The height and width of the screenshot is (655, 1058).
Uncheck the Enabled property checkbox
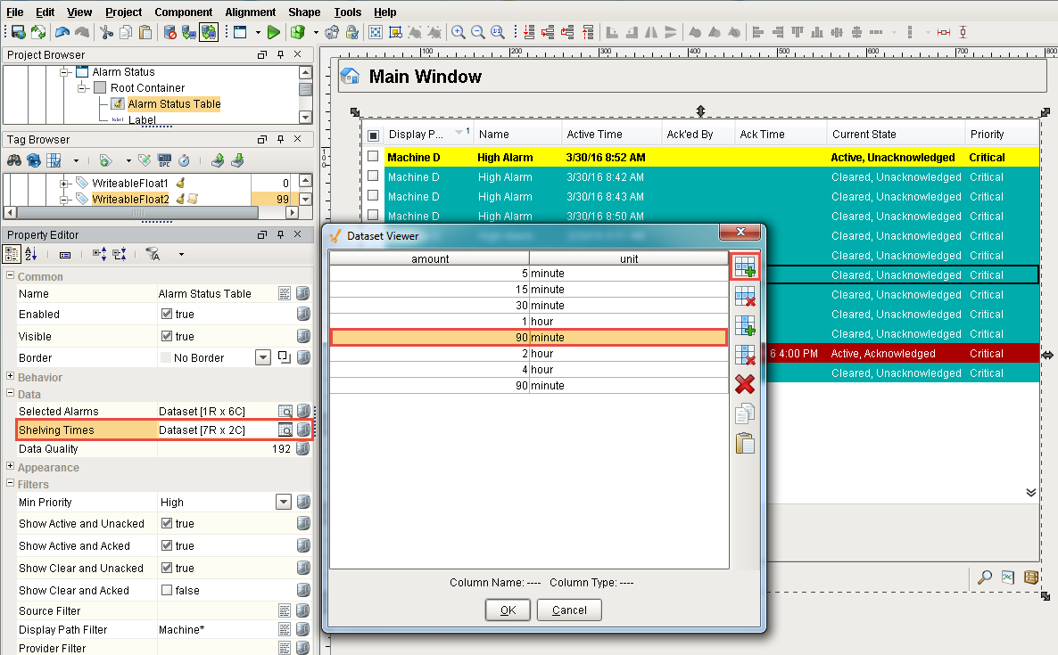point(166,315)
